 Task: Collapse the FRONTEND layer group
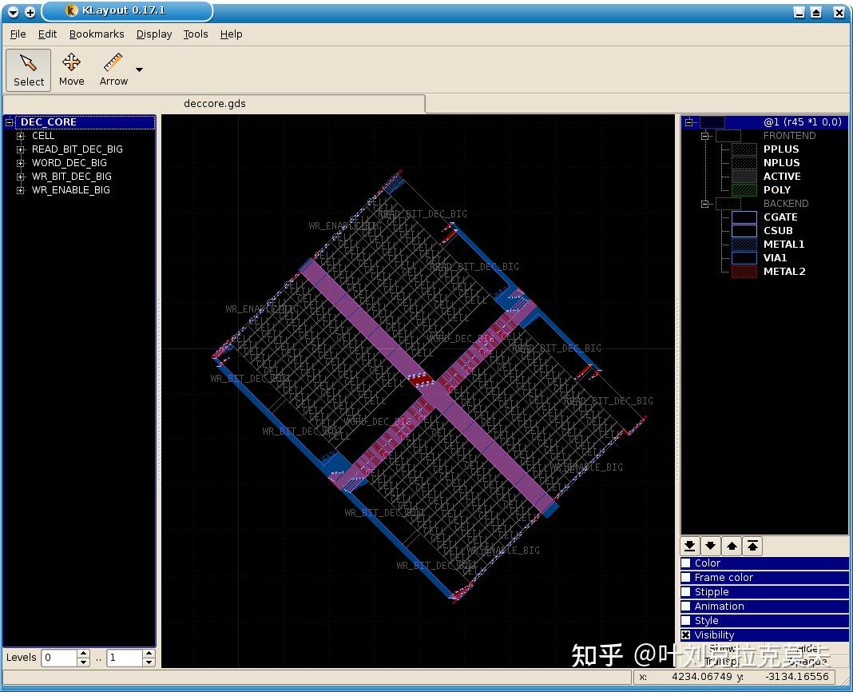[705, 135]
